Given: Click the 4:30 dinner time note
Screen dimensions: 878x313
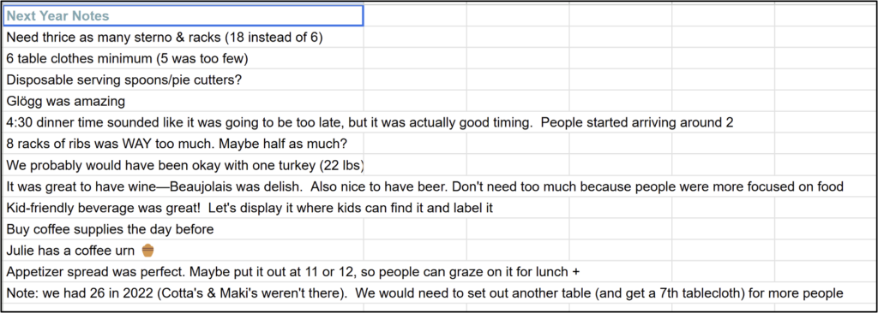Looking at the screenshot, I should (370, 122).
